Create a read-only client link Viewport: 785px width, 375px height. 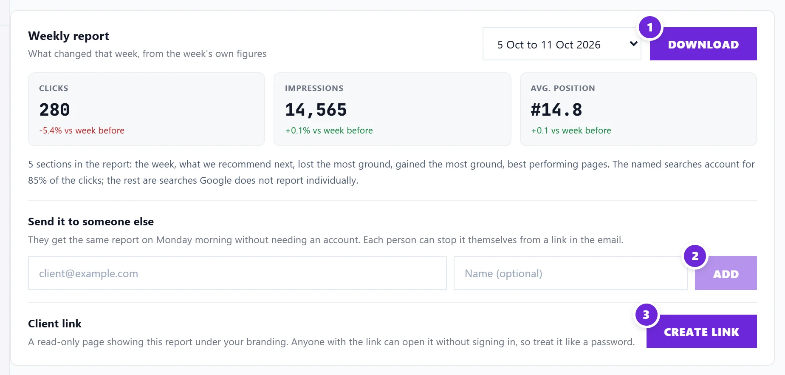tap(701, 331)
